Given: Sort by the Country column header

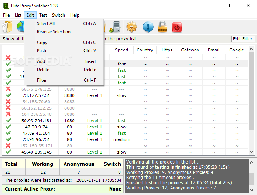Looking at the screenshot, I should click(145, 50).
